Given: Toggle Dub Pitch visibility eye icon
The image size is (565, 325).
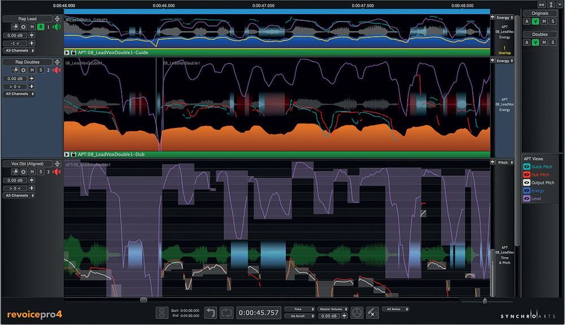Looking at the screenshot, I should (527, 175).
